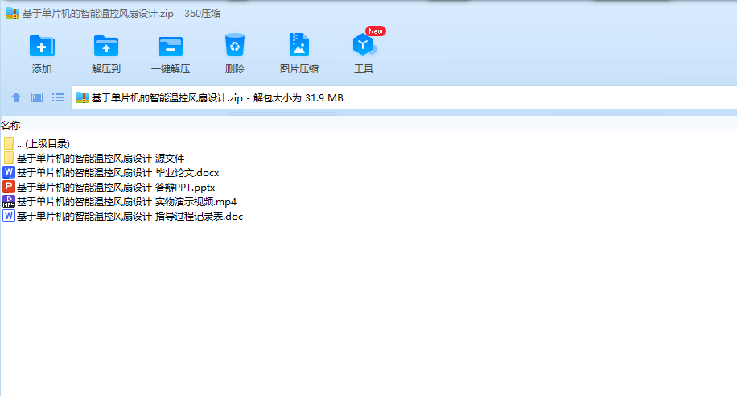
Task: Select the 毕业论文.docx file
Action: [111, 172]
